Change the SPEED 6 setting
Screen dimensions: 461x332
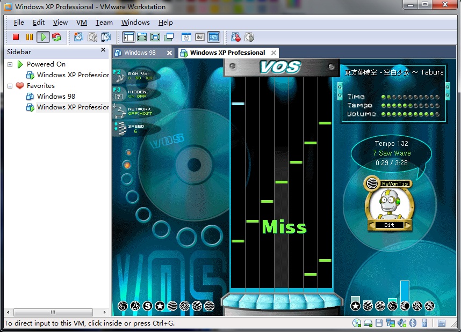[136, 129]
